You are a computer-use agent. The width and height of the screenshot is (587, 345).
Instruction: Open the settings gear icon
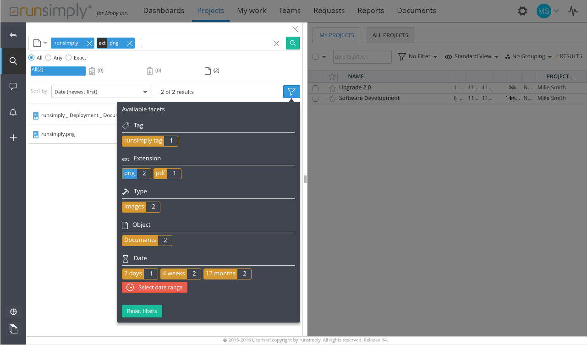(522, 11)
